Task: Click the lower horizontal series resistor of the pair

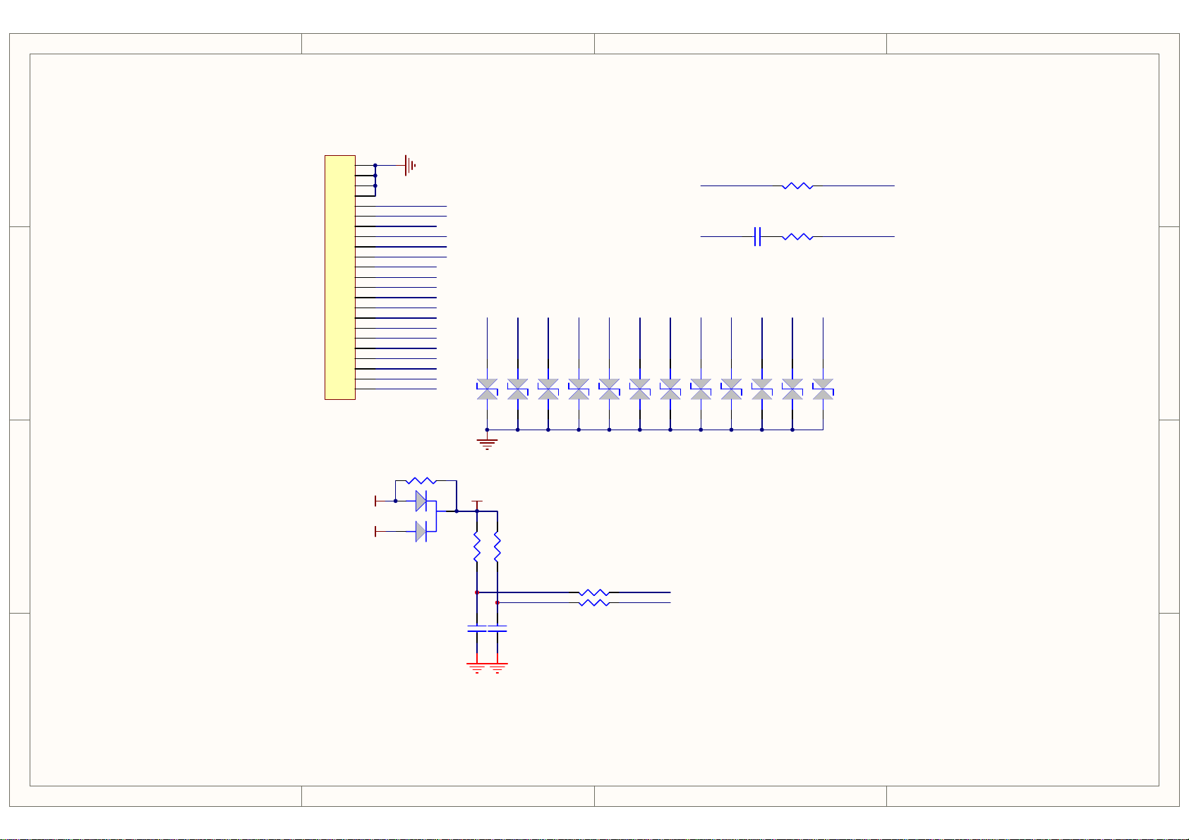Action: 594,603
